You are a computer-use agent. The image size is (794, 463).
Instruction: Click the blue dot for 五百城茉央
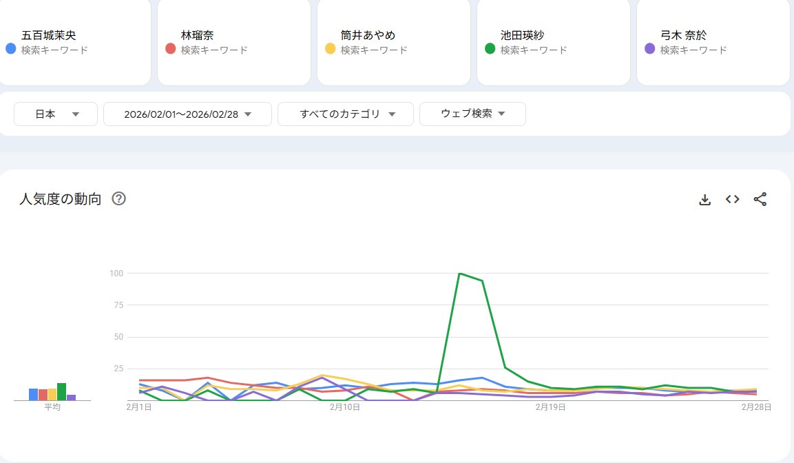[10, 49]
